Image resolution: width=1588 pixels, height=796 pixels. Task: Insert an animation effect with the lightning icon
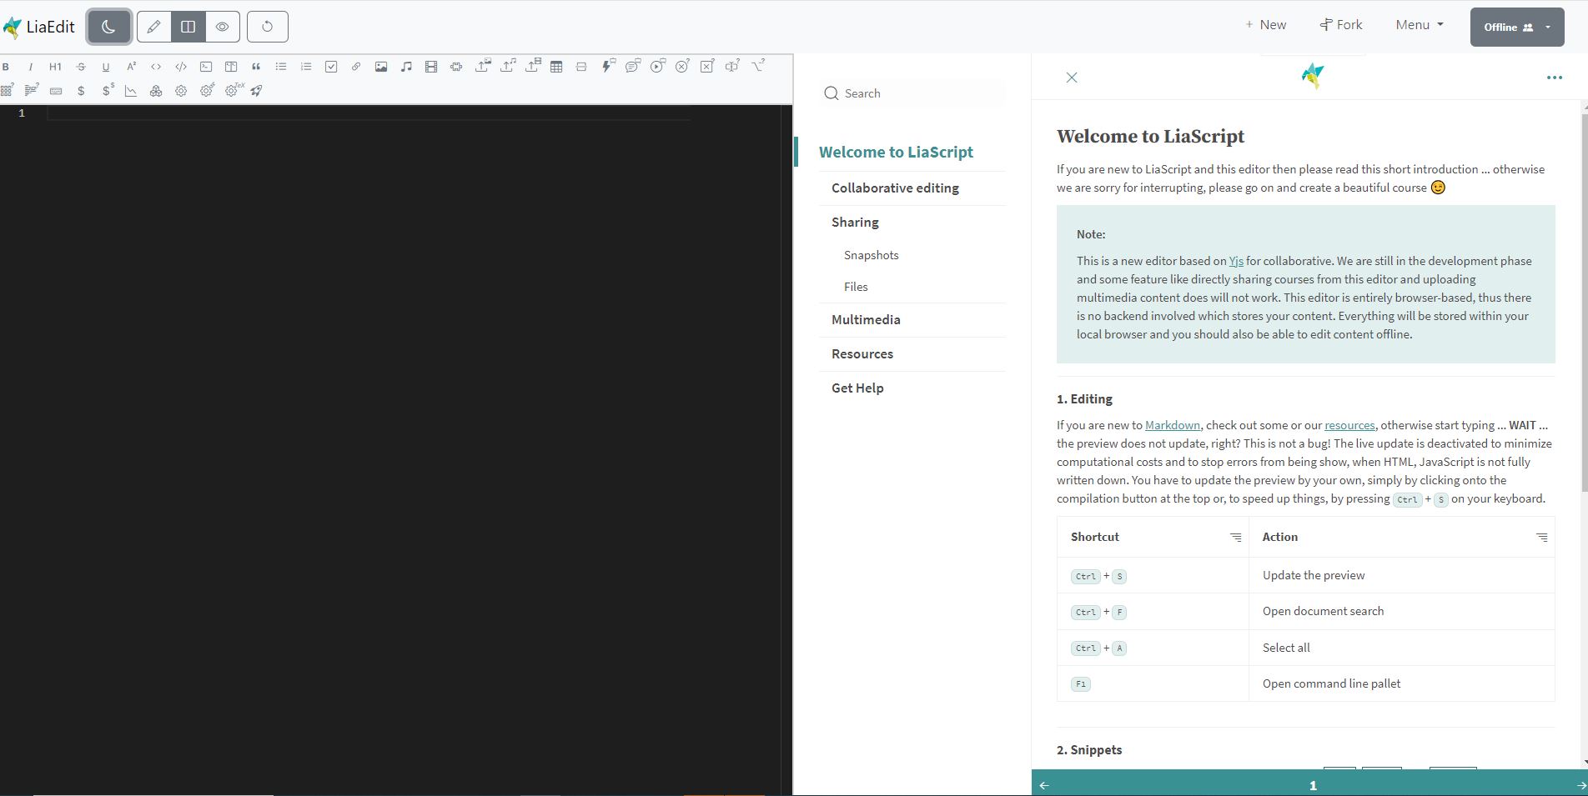pos(608,66)
